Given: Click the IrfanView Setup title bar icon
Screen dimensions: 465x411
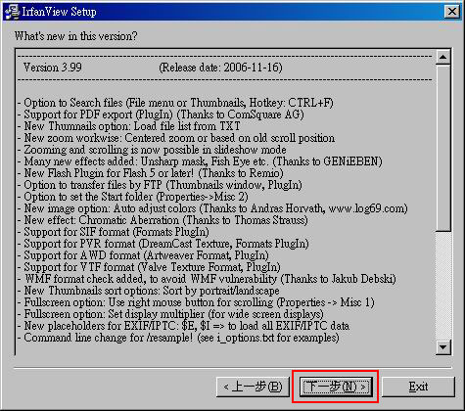Looking at the screenshot, I should point(12,12).
